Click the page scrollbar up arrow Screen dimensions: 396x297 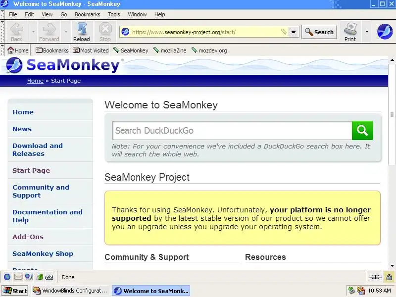(392, 60)
